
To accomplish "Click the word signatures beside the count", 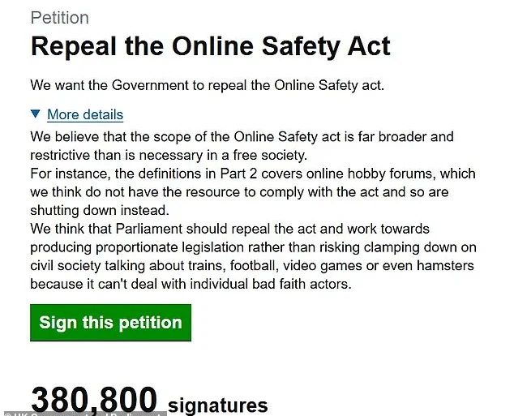I will tap(217, 405).
